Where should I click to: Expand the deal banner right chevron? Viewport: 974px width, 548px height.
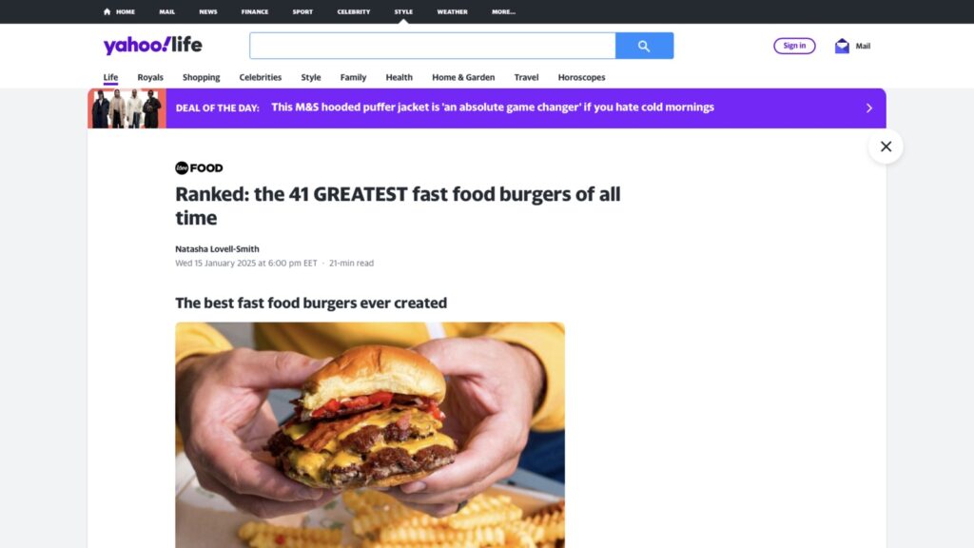click(x=869, y=108)
